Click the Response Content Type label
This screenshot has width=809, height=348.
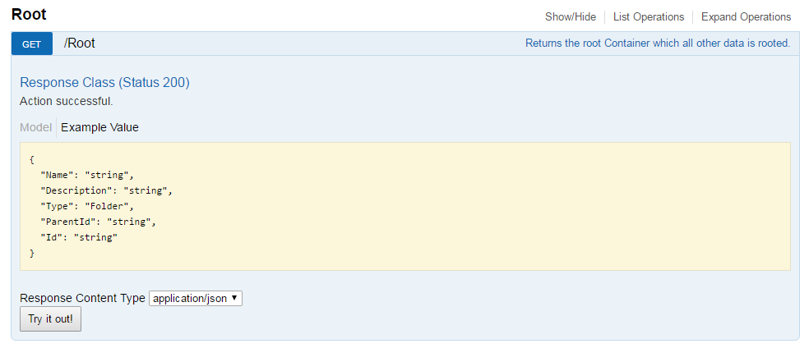(x=82, y=298)
